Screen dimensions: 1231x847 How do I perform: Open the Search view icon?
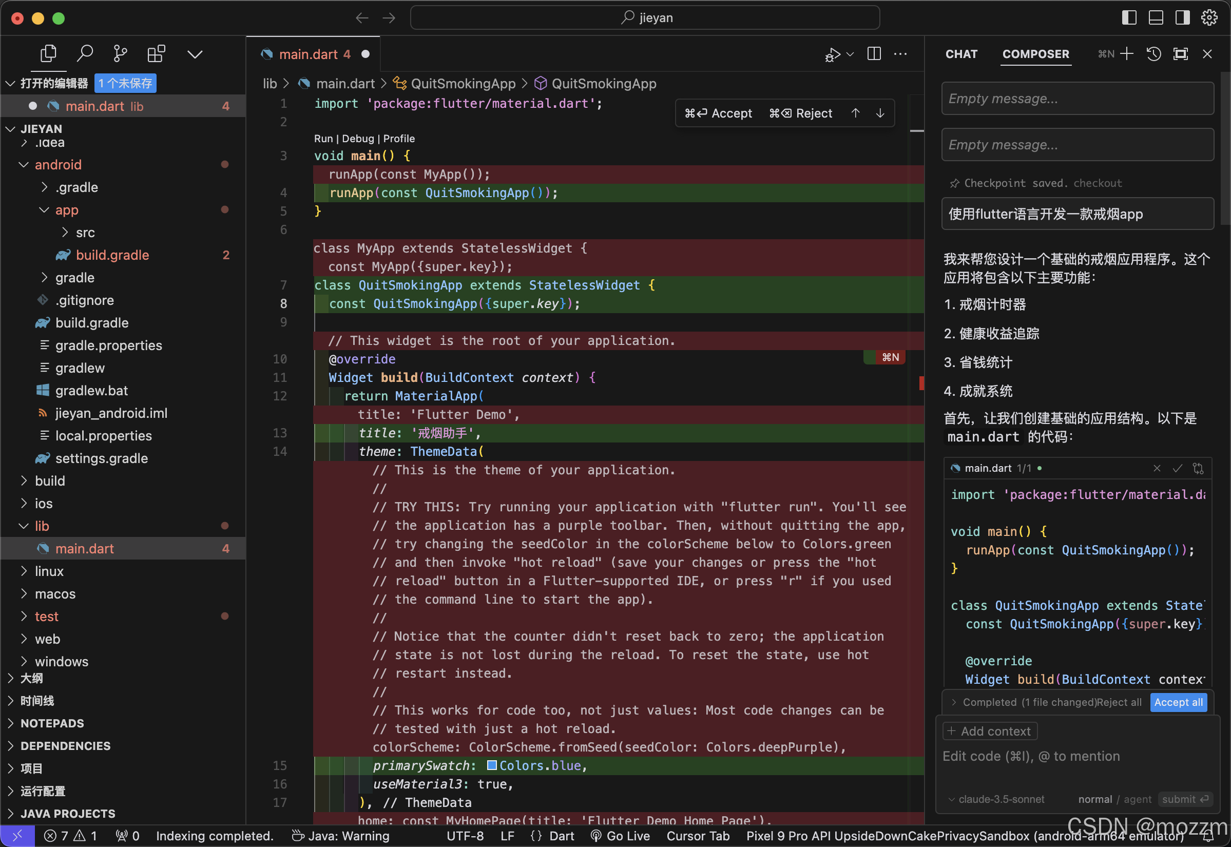(85, 53)
